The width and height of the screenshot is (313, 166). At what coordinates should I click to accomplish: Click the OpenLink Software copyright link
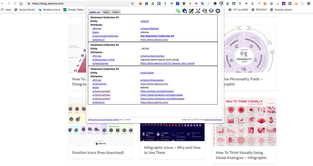point(213,120)
